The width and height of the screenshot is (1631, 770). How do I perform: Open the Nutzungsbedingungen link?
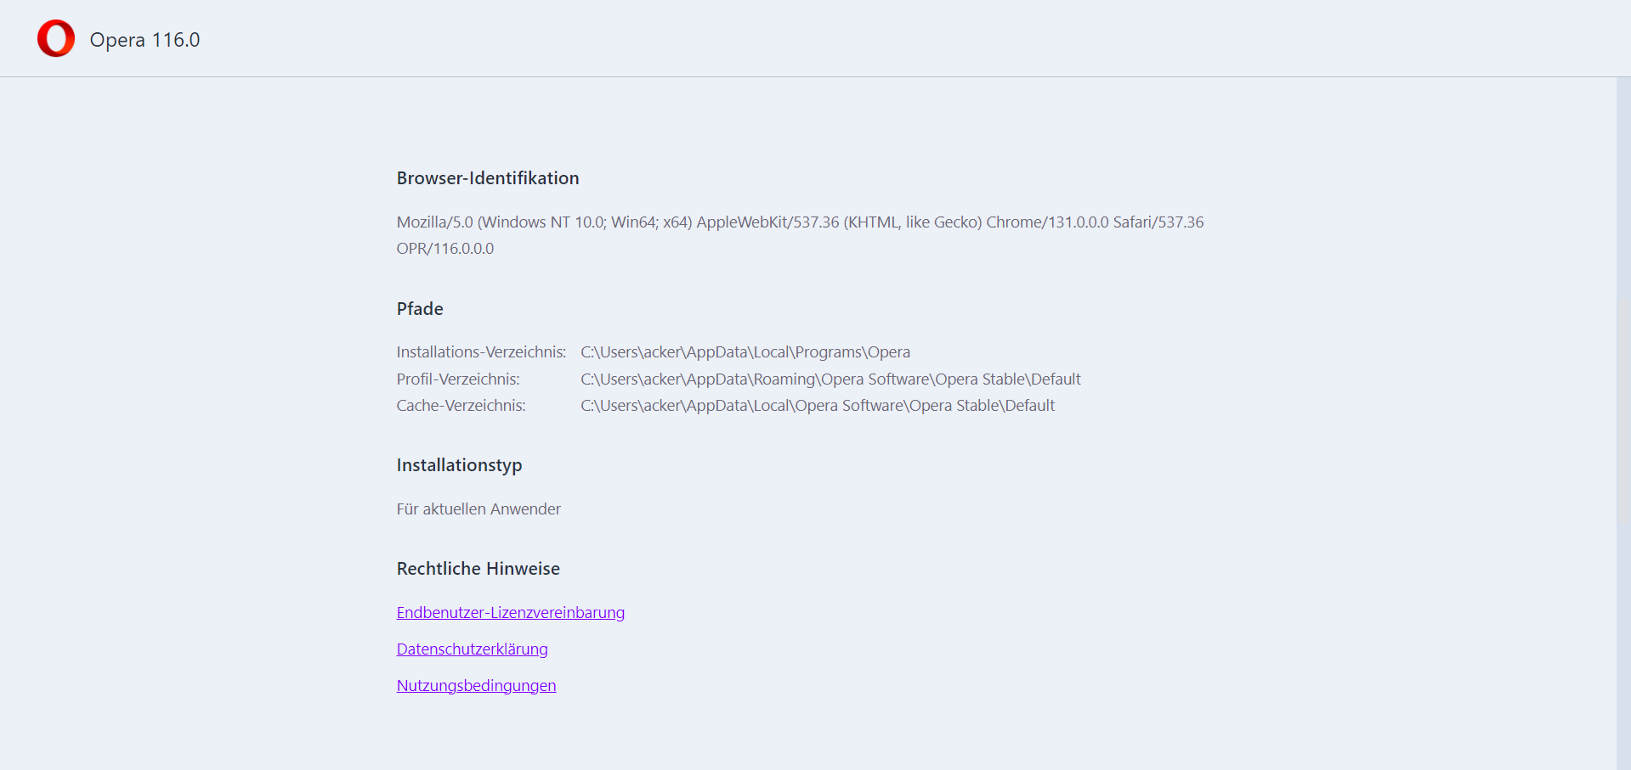pos(476,685)
